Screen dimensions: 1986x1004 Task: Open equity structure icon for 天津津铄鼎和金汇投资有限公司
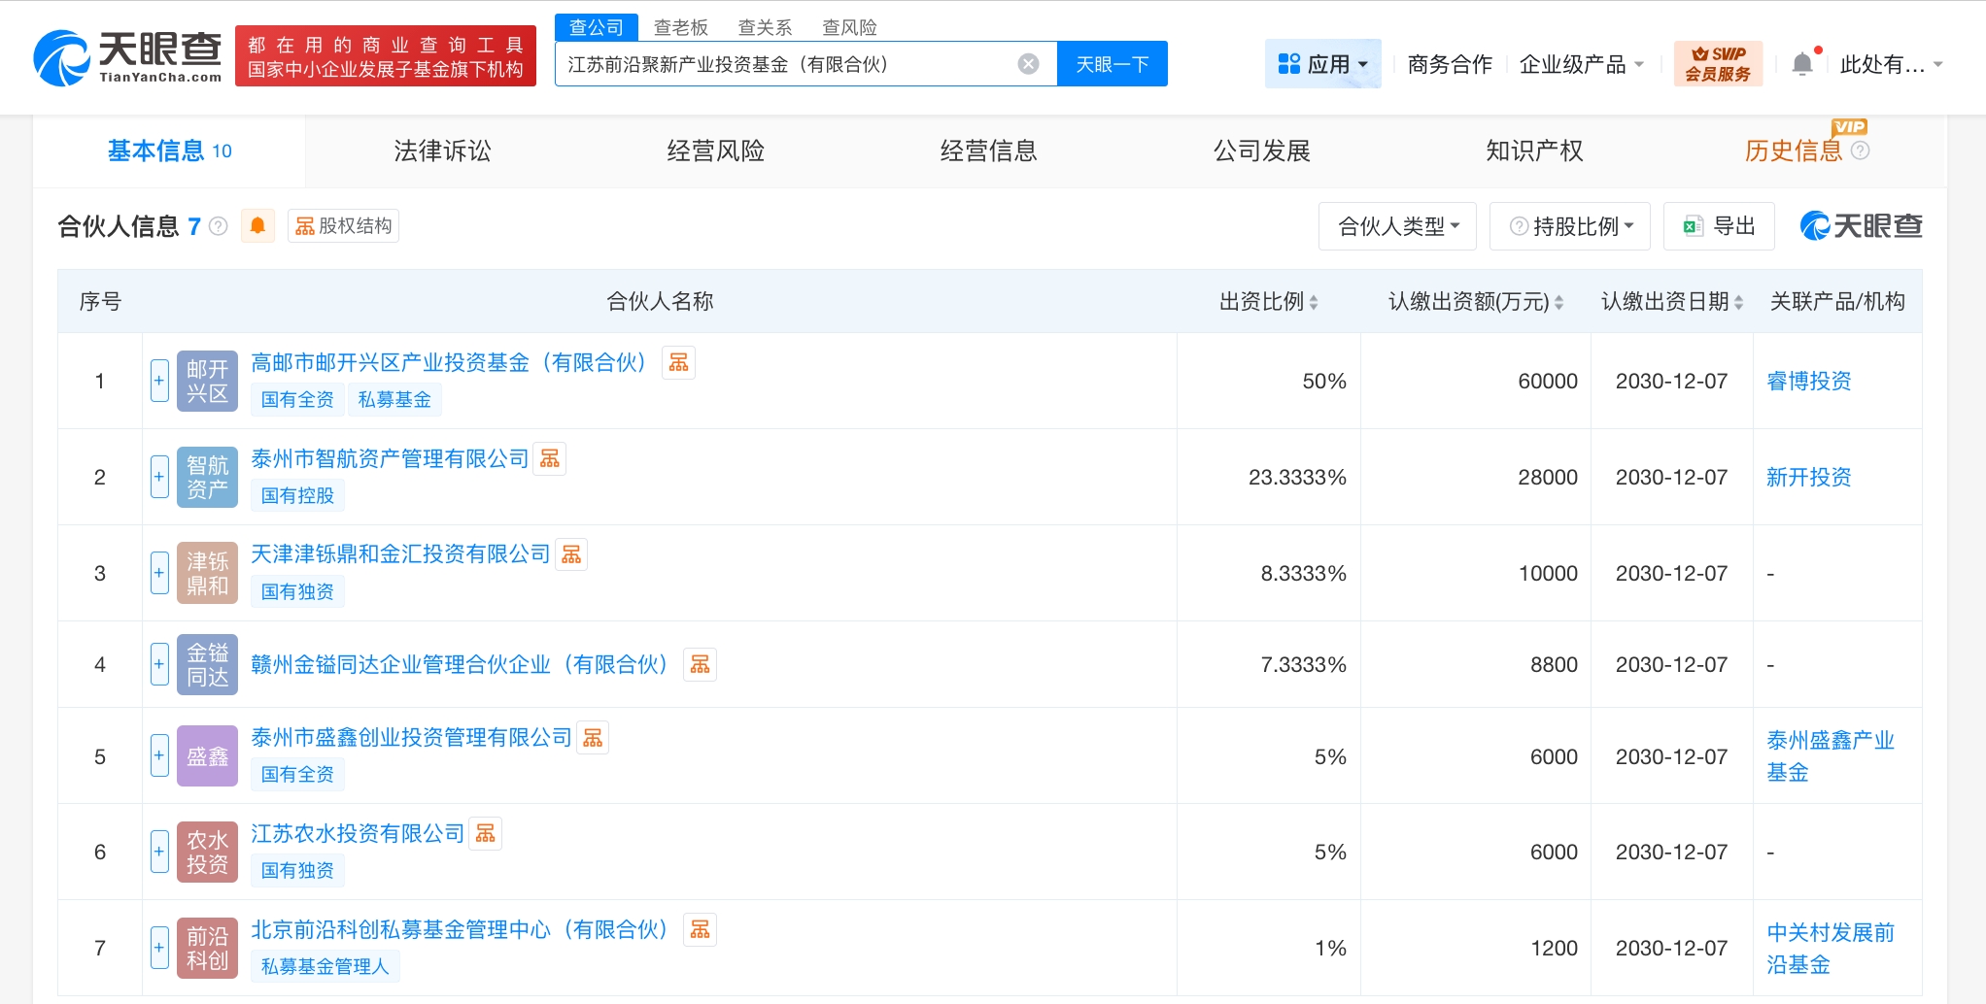click(571, 554)
